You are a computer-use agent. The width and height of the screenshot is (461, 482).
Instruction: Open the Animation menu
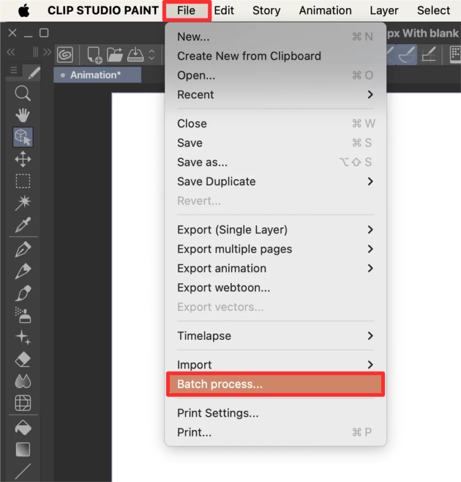point(325,10)
